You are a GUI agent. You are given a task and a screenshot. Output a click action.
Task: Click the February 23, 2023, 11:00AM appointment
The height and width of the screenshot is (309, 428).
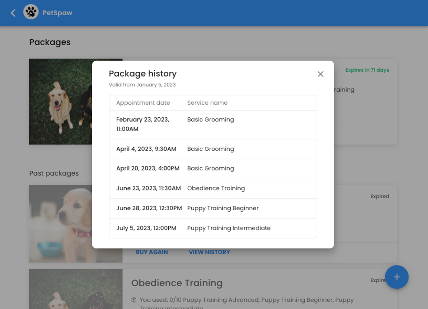click(143, 124)
